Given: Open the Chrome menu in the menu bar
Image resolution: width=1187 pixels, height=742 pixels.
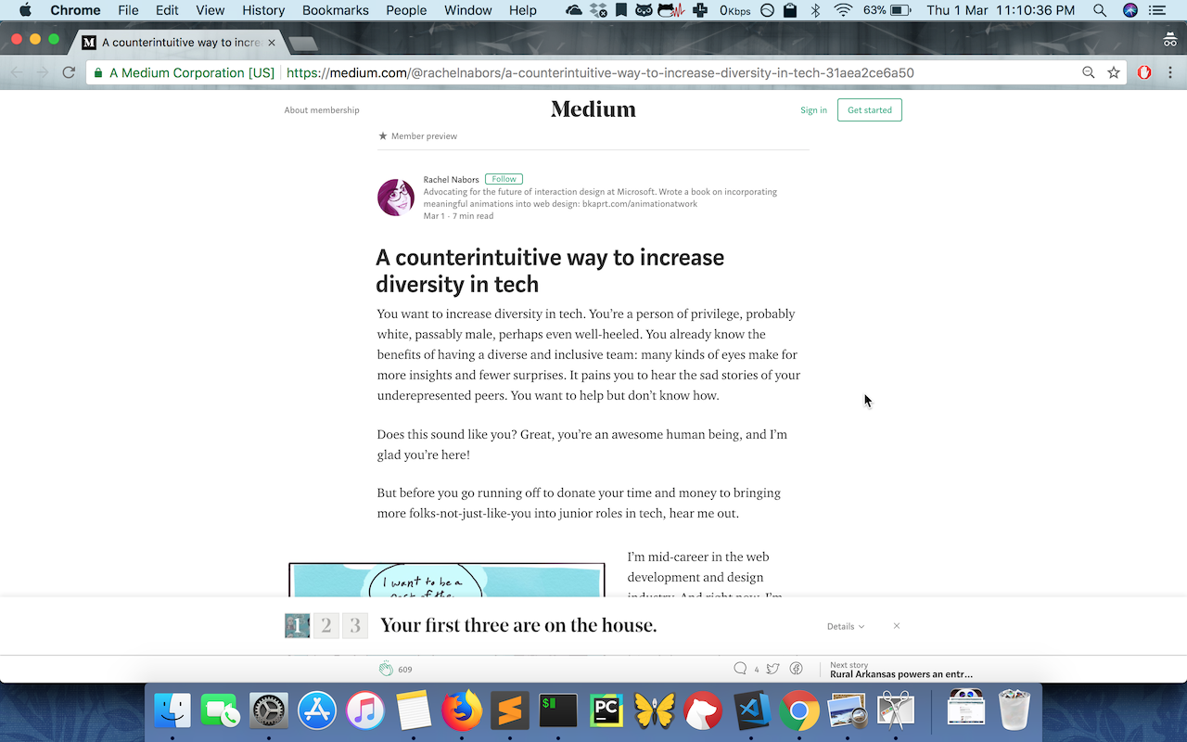Looking at the screenshot, I should point(75,10).
